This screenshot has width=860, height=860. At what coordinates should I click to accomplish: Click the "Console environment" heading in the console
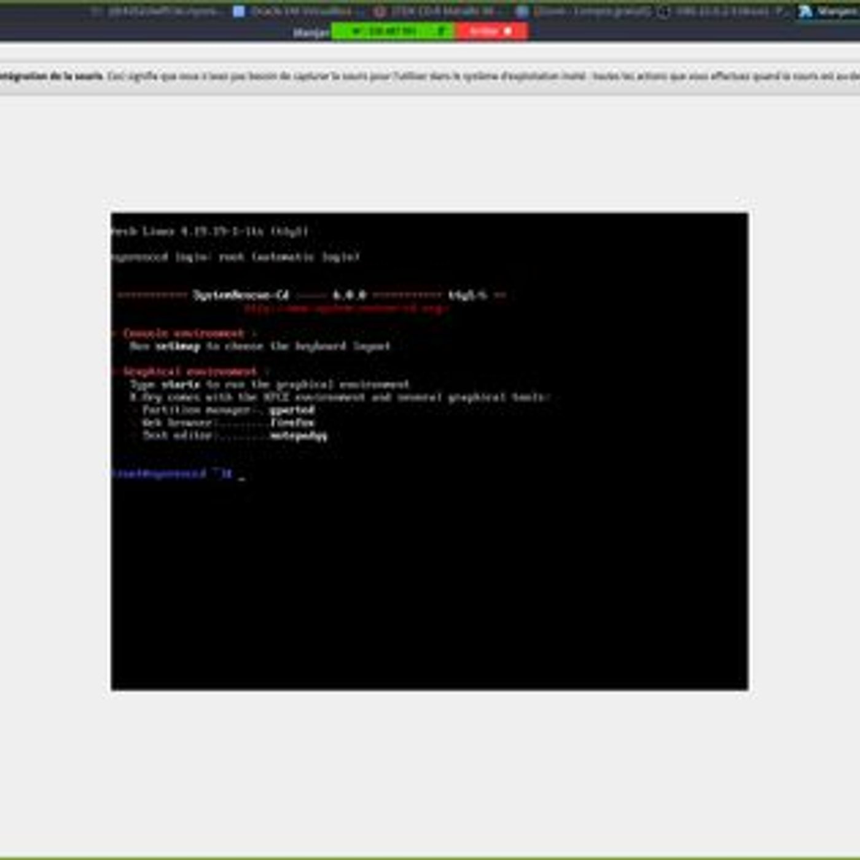[x=183, y=333]
